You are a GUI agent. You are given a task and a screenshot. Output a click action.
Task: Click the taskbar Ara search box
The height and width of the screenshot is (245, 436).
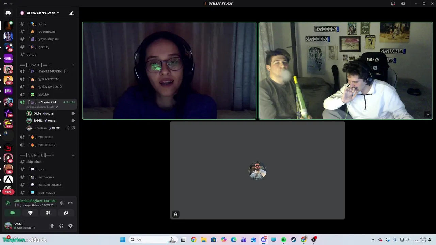[153, 240]
